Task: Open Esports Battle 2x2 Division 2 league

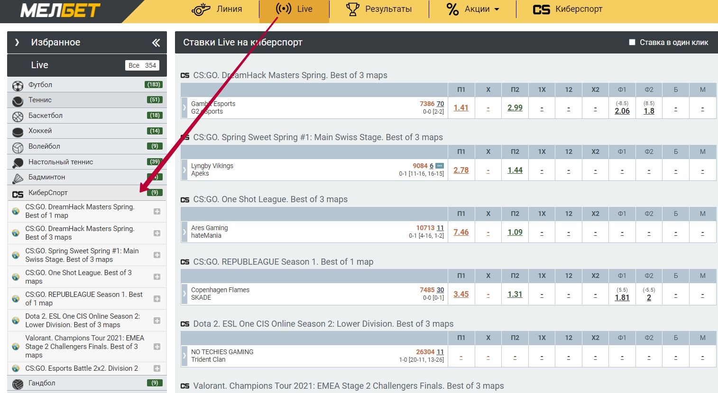Action: pos(82,368)
